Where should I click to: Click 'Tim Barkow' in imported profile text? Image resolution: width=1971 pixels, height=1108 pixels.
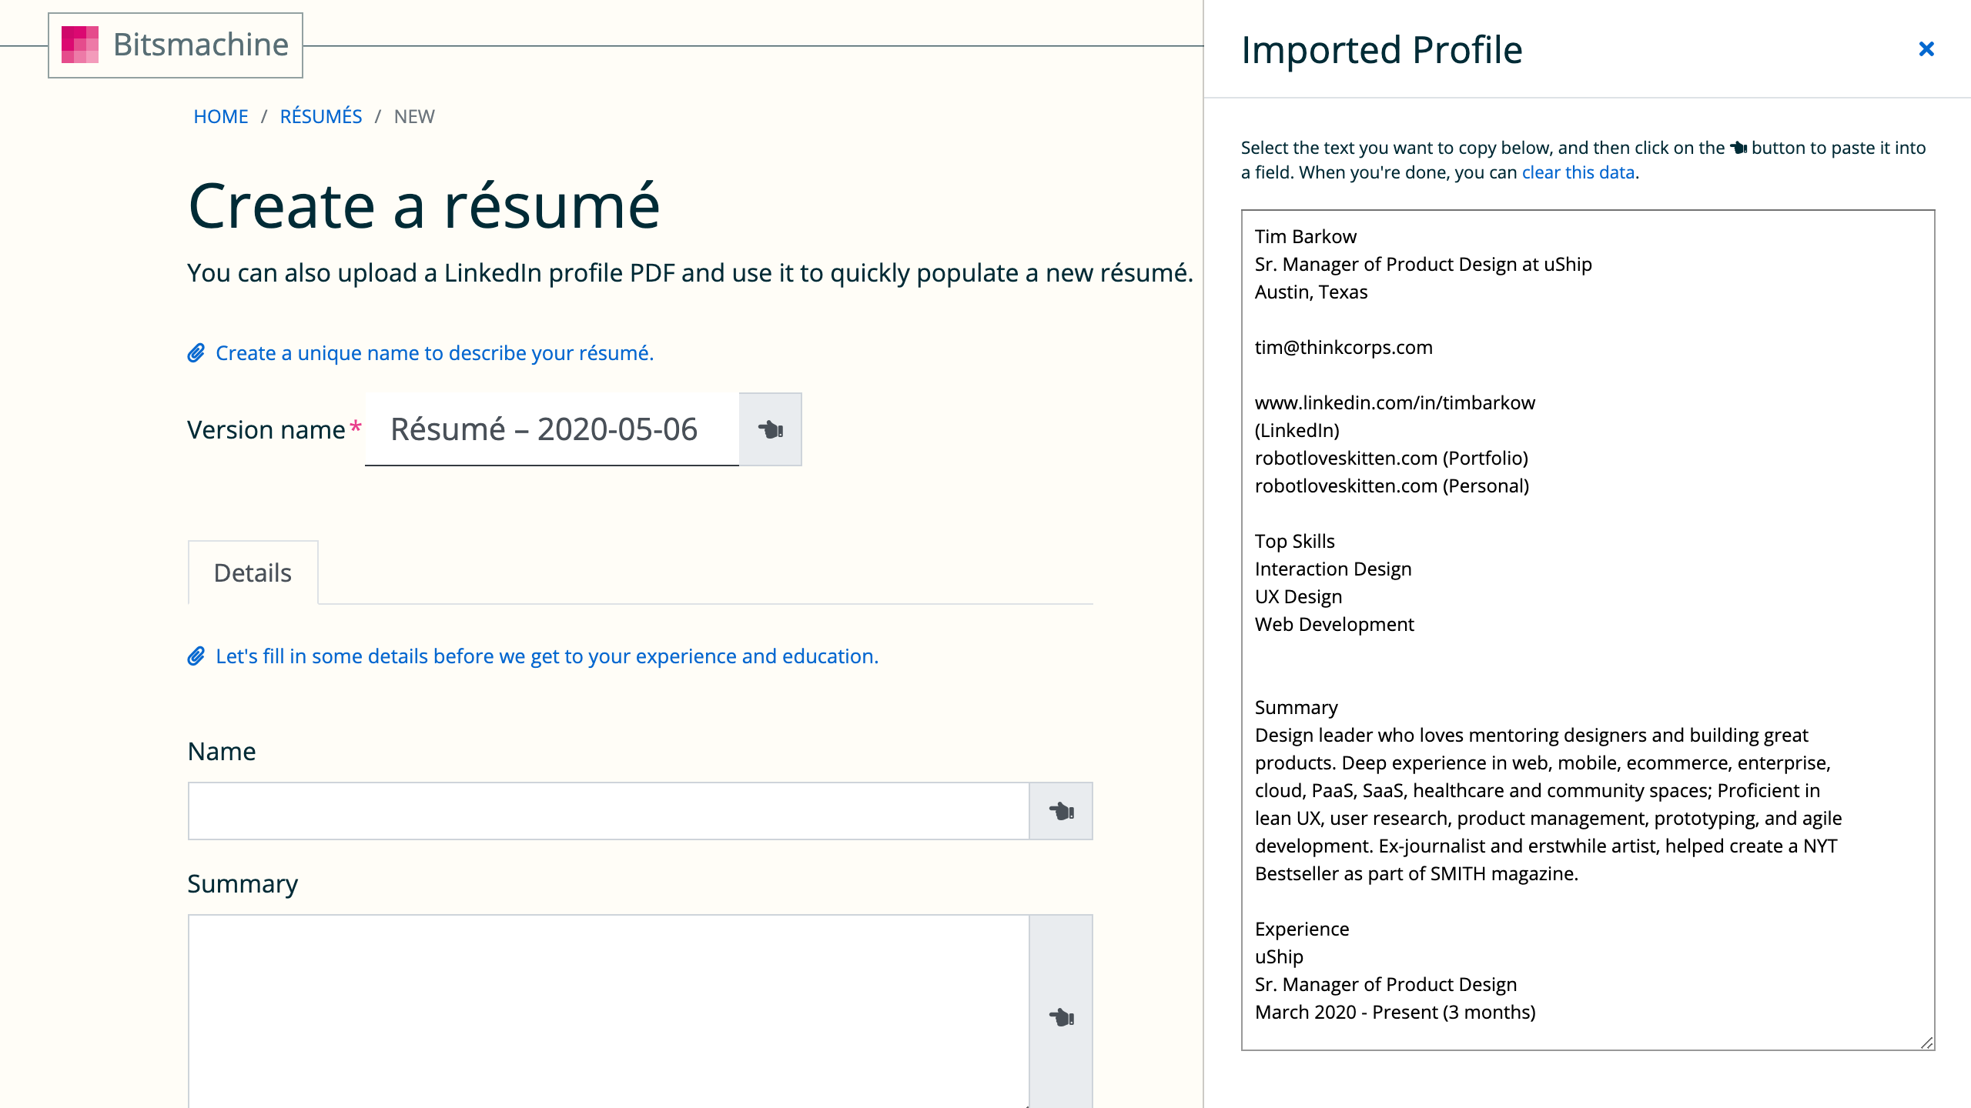1306,236
